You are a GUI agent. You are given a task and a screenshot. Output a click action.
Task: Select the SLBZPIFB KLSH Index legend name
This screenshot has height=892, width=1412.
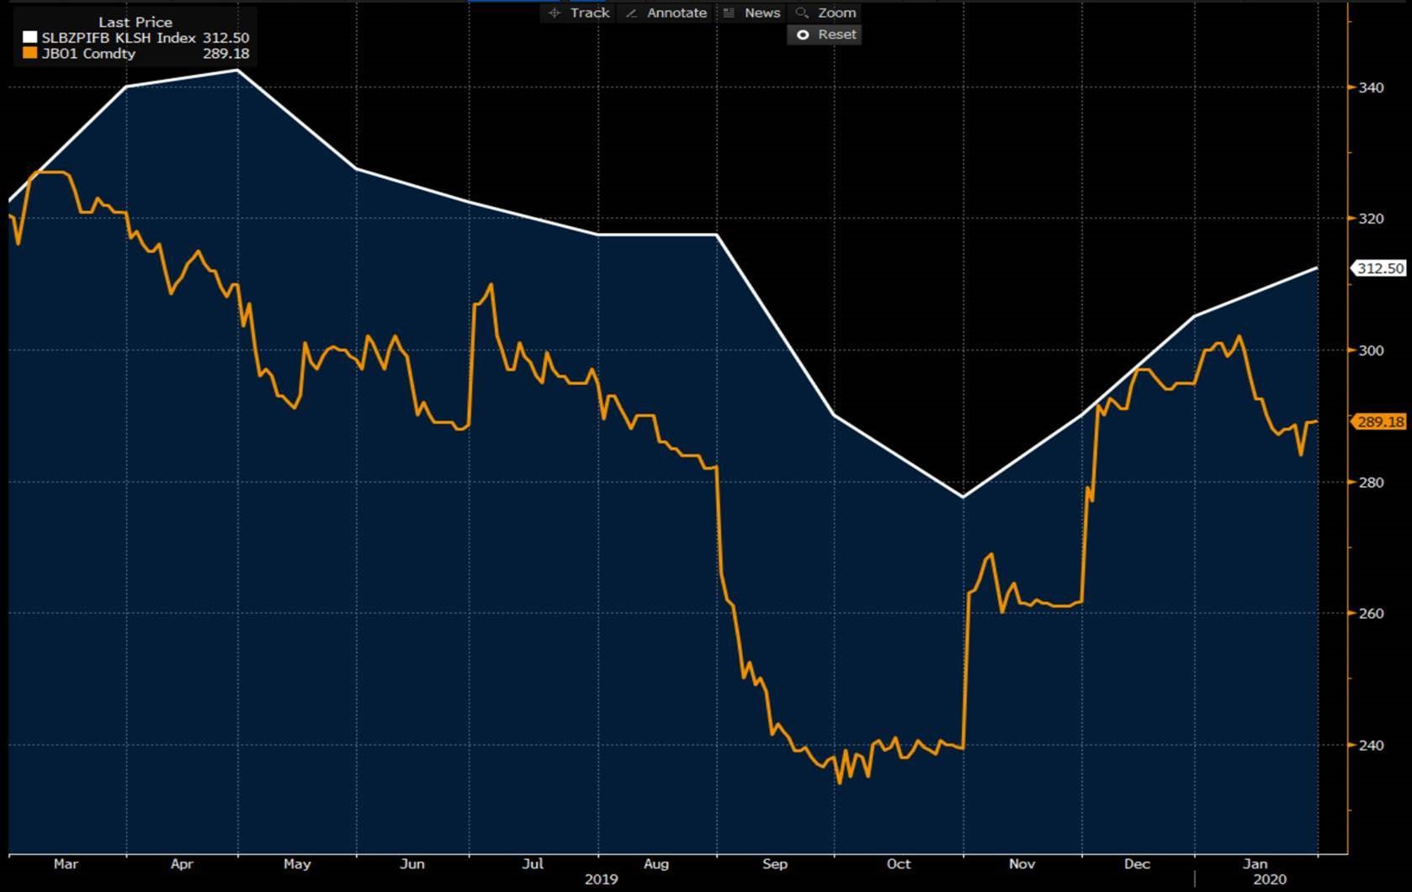(x=119, y=38)
